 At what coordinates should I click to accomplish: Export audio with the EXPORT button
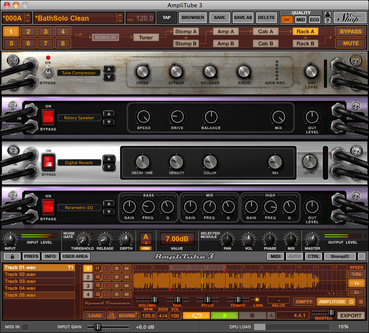tap(350, 316)
